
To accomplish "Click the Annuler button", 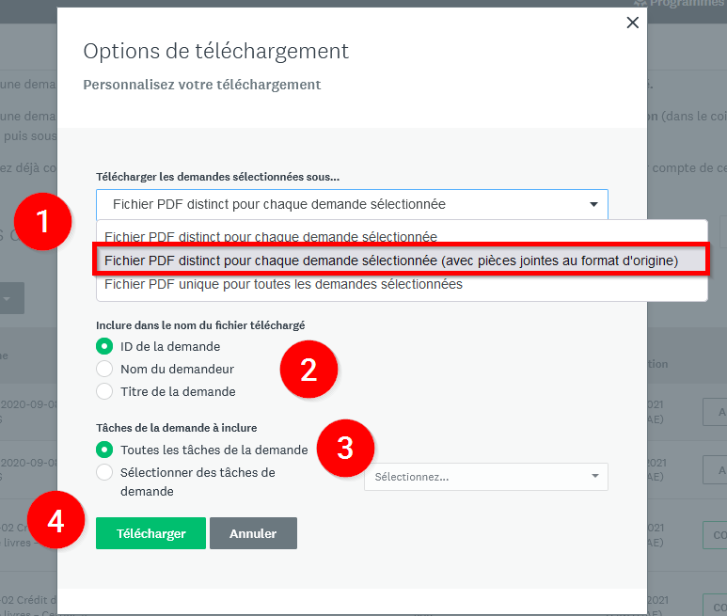I will point(253,533).
